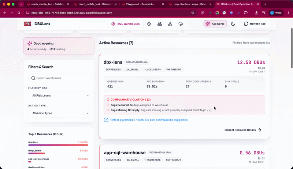Image resolution: width=293 pixels, height=169 pixels.
Task: Select dbx-lens 1-2 CLUSTERS tag
Action: pyautogui.click(x=152, y=70)
